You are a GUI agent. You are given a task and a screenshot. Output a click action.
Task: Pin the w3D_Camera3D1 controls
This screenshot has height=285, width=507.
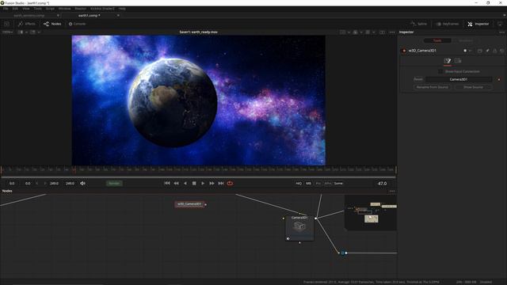487,51
